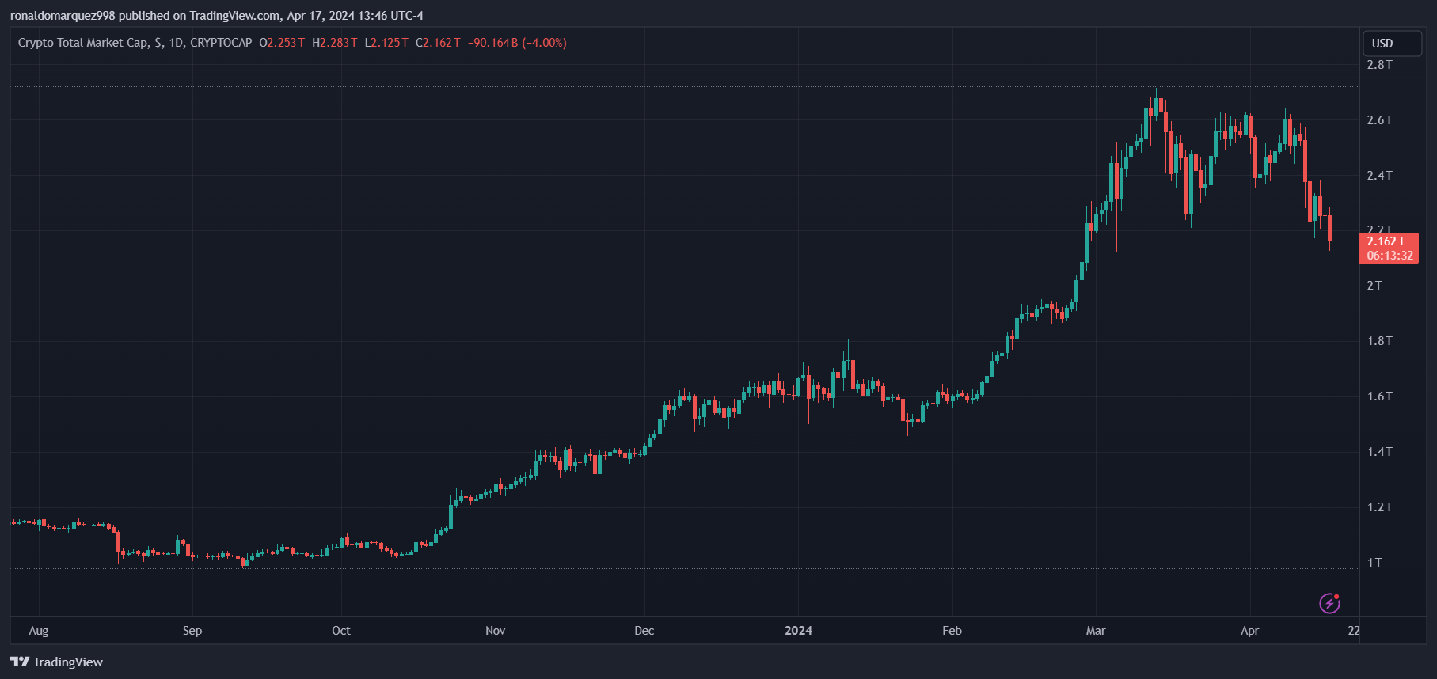1437x679 pixels.
Task: Click the 2.8 T price axis label
Action: pos(1379,65)
